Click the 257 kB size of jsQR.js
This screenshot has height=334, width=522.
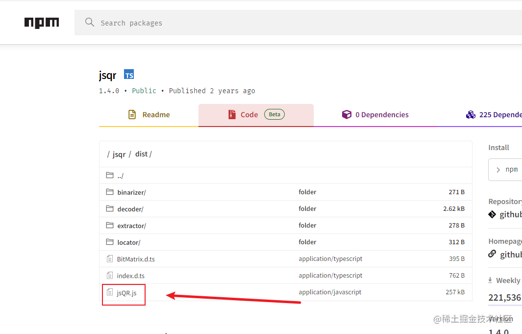pyautogui.click(x=455, y=292)
